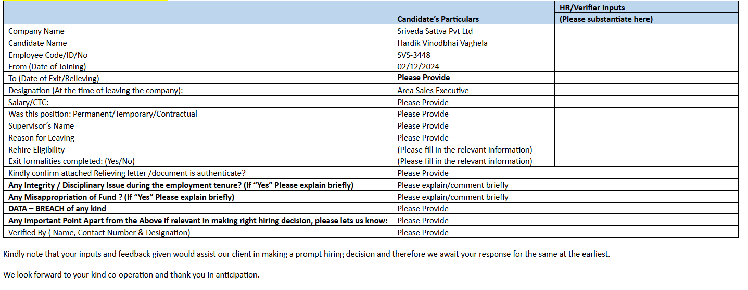Select the "Sriveda Sattva Pvt Ltd" cell
Viewport: 748px width, 290px height.
(x=435, y=31)
